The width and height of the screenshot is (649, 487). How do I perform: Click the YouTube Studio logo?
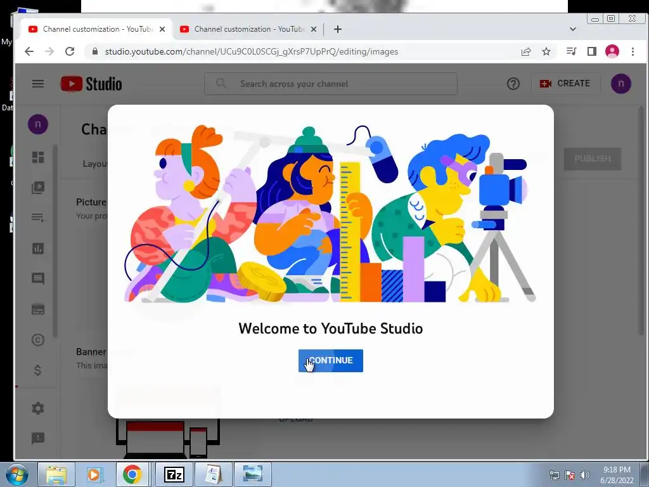[x=91, y=84]
